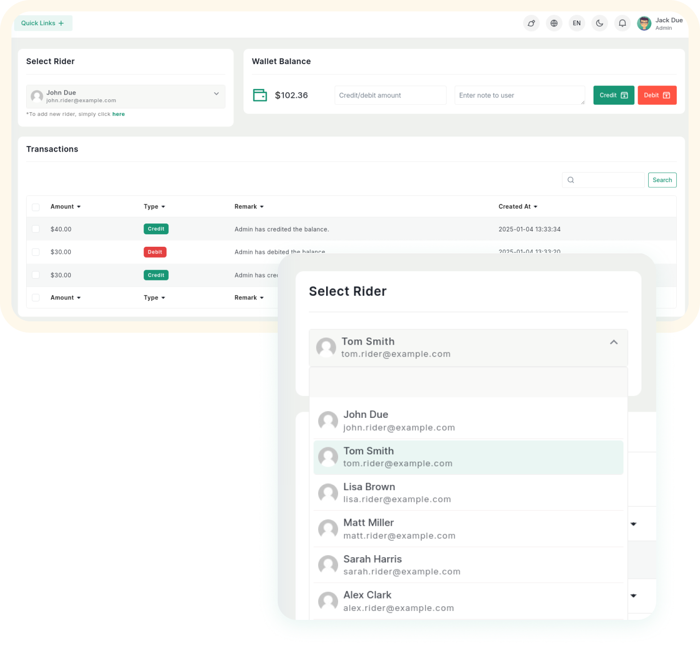Open the globe language icon
Viewport: 700px width, 647px height.
pos(554,23)
